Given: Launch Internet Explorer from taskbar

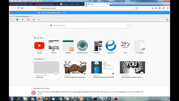Looking at the screenshot, I should tap(19, 99).
